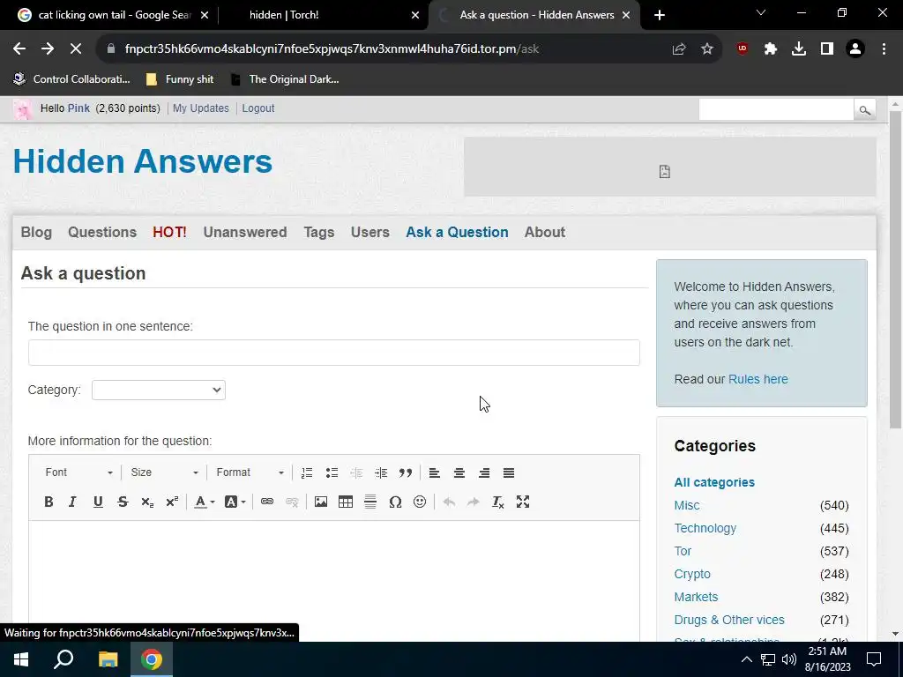Remove formatting with the Tx icon
Viewport: 903px width, 677px height.
coord(498,502)
